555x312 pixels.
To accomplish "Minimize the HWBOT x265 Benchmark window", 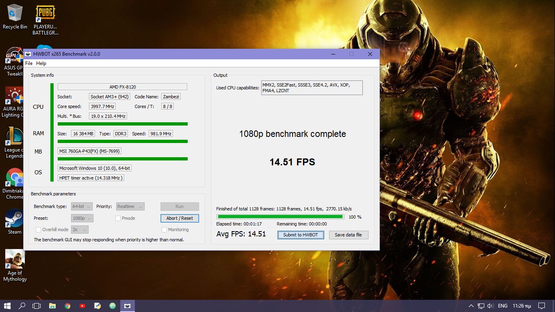I will [333, 54].
